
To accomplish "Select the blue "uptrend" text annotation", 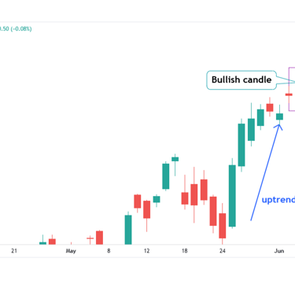I will pos(278,200).
